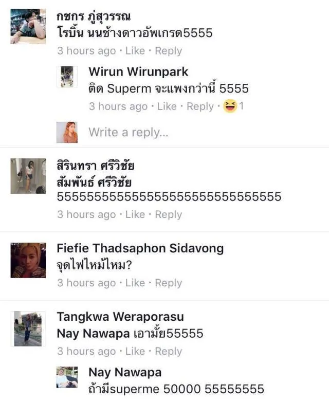329x402 pixels.
Task: Reply to Wirun Wirunpark's comment
Action: (200, 106)
